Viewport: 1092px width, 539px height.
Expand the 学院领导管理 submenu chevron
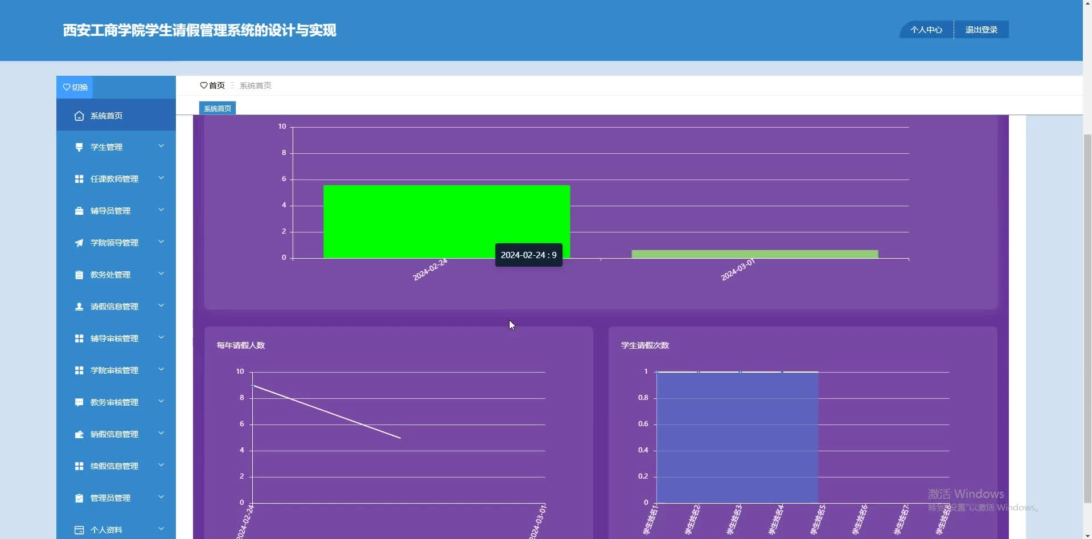tap(161, 242)
